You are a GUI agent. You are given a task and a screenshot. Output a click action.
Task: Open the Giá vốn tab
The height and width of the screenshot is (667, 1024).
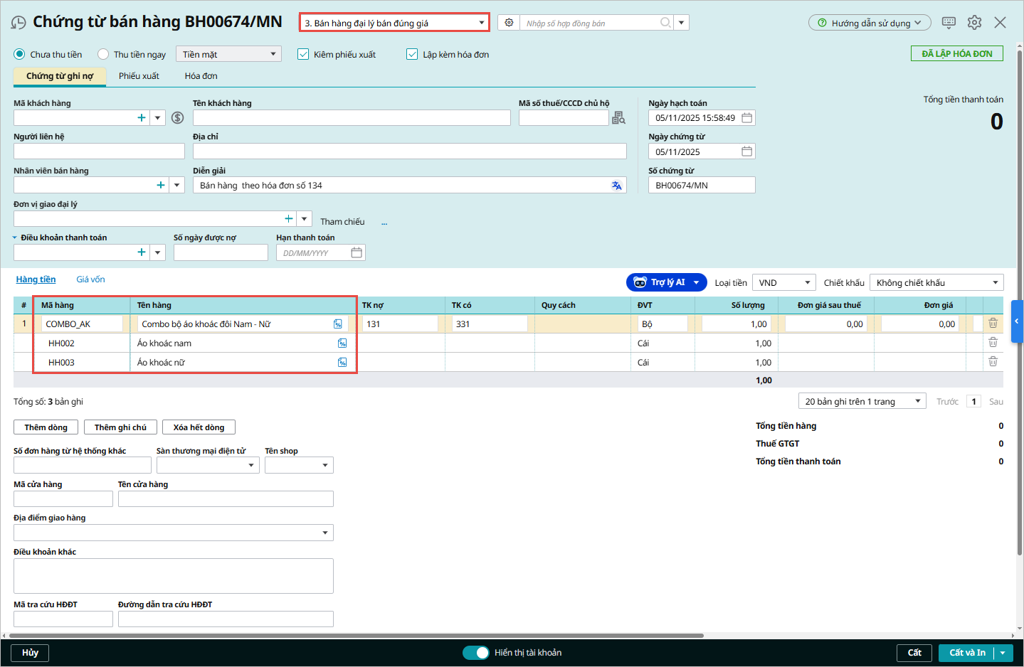tap(90, 279)
